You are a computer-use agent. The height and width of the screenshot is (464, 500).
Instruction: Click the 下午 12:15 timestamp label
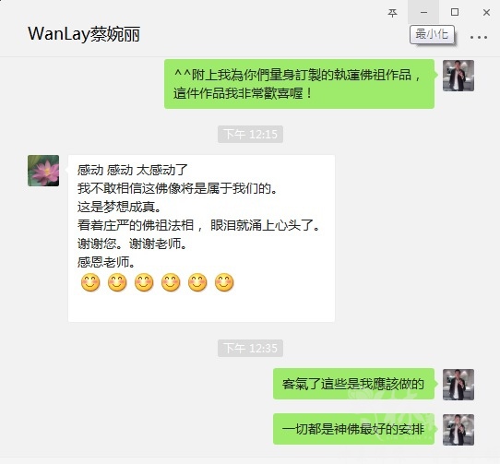(250, 135)
